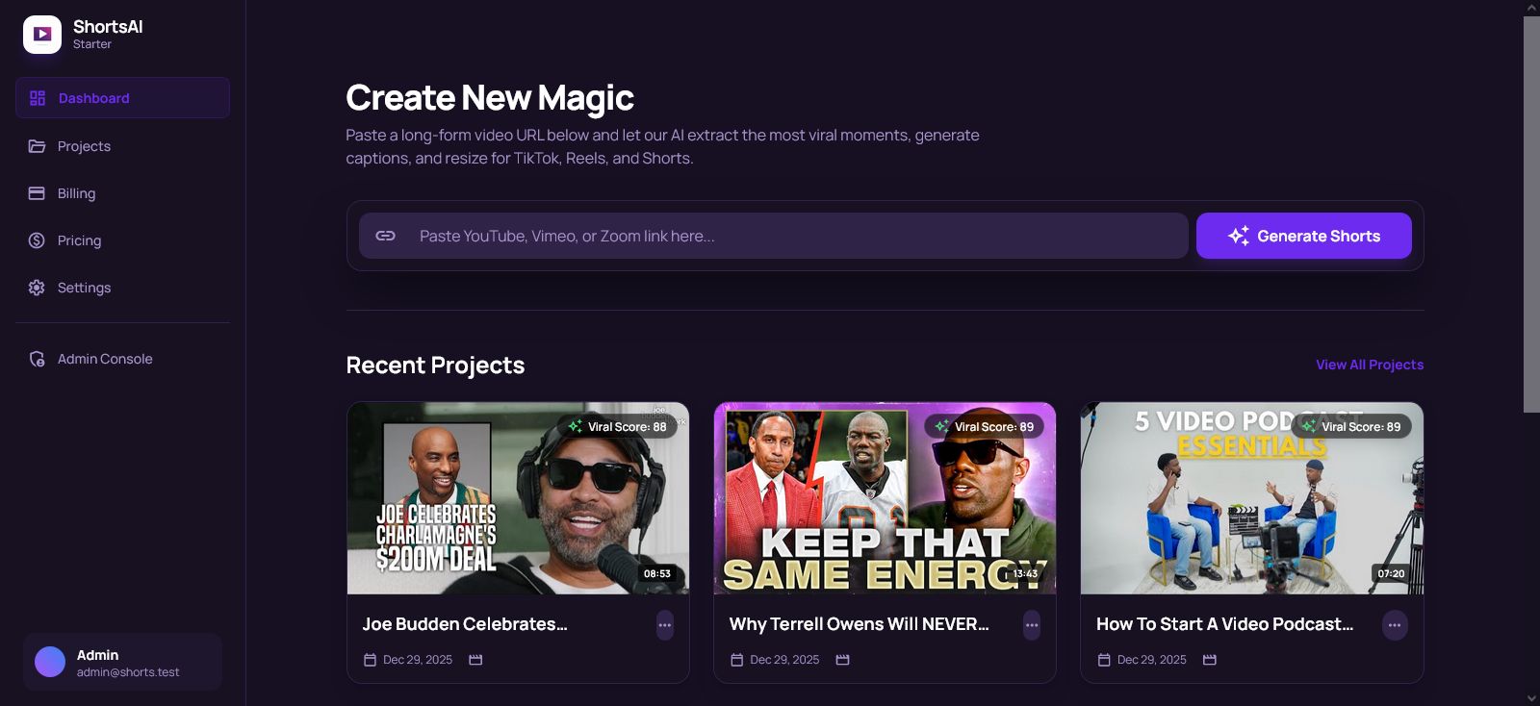
Task: Open the Keep That Same Energy thumbnail
Action: (x=885, y=498)
